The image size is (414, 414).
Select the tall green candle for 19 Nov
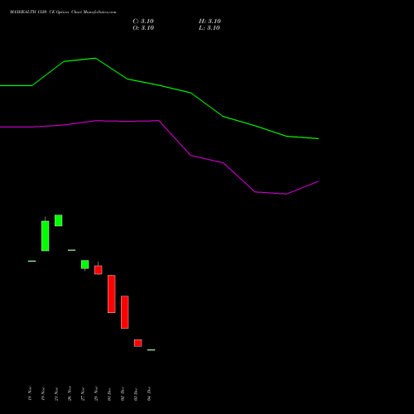click(46, 236)
